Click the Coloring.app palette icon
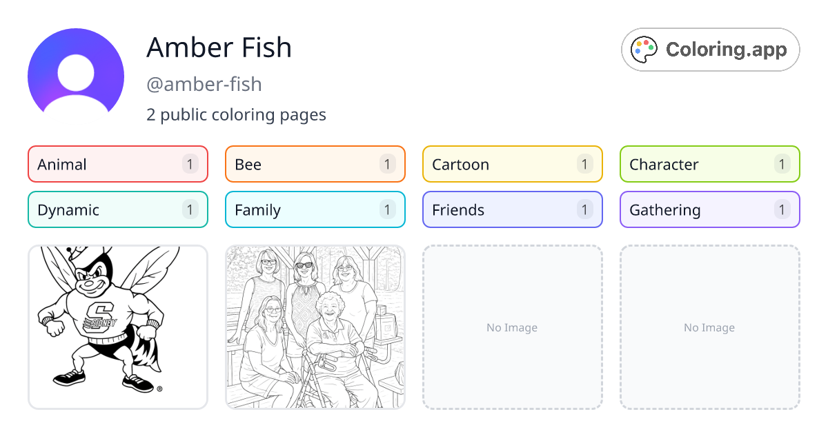828x434 pixels. pyautogui.click(x=644, y=49)
